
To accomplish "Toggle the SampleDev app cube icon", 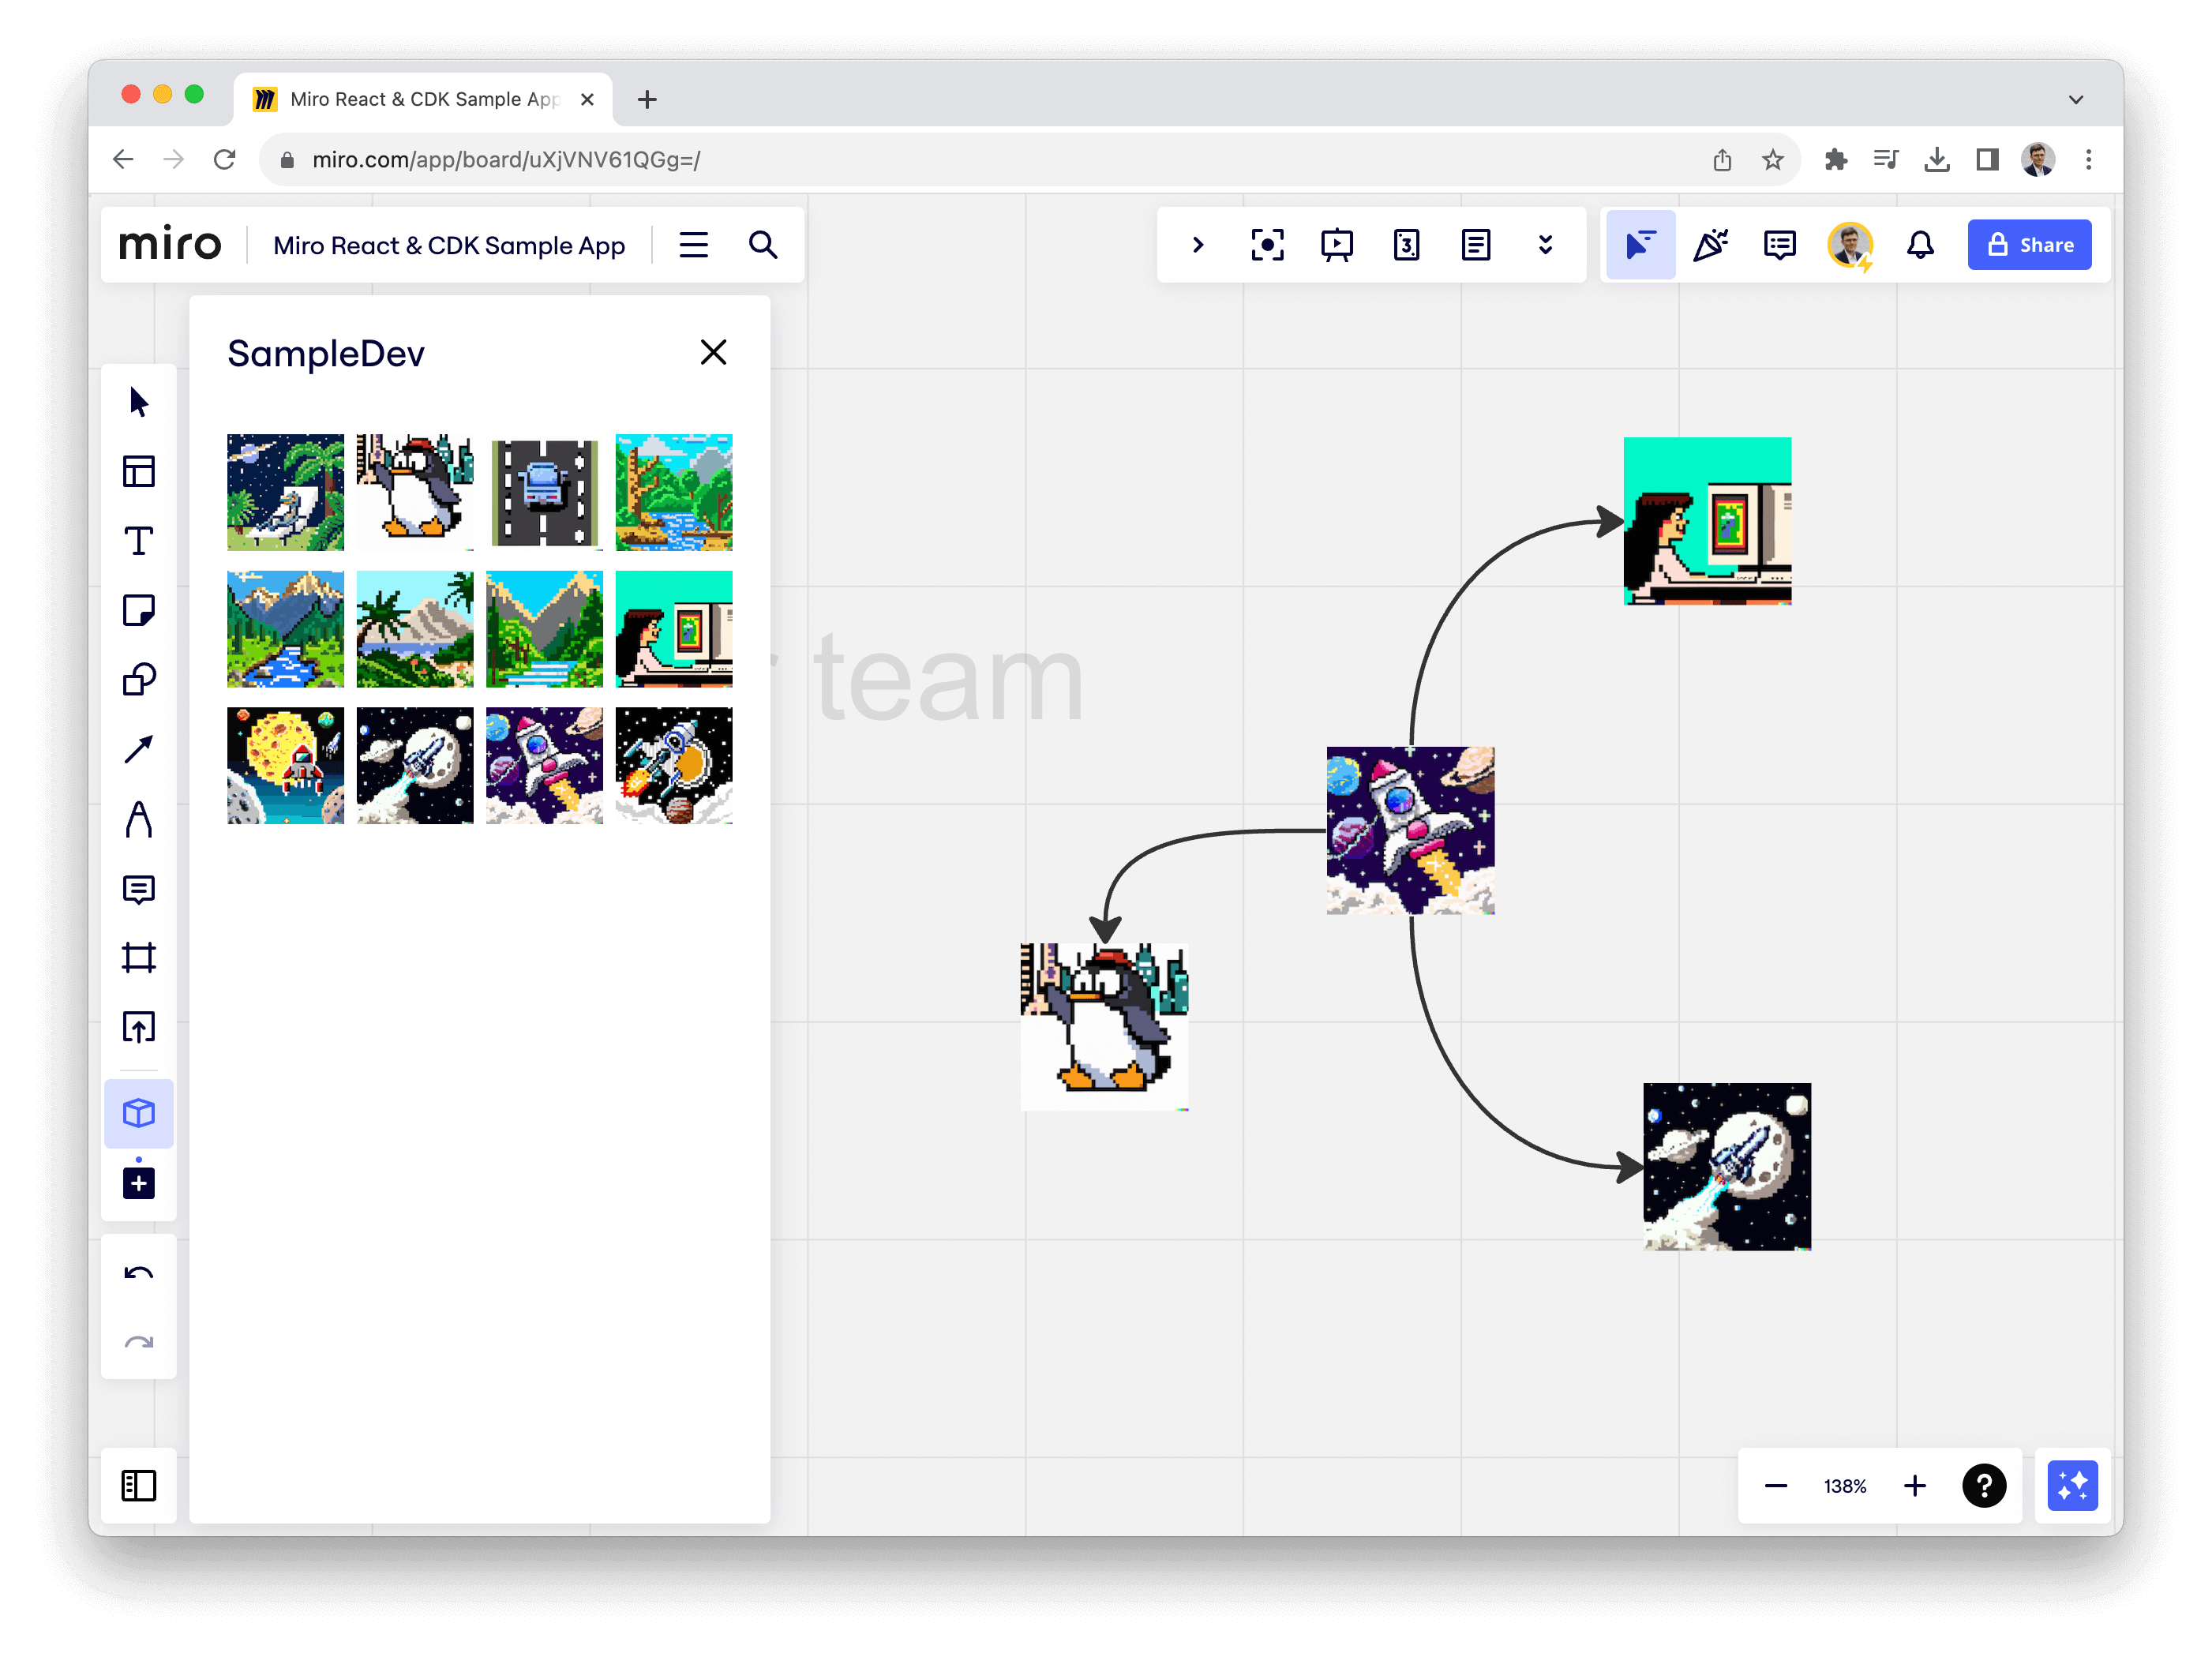I will [138, 1113].
